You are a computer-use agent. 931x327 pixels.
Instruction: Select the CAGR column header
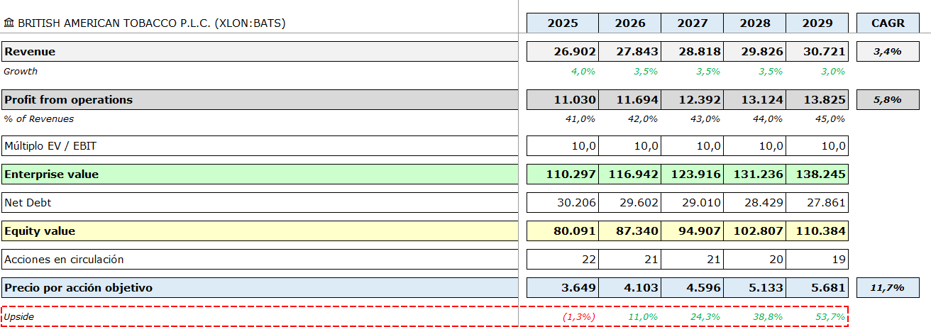coord(888,23)
